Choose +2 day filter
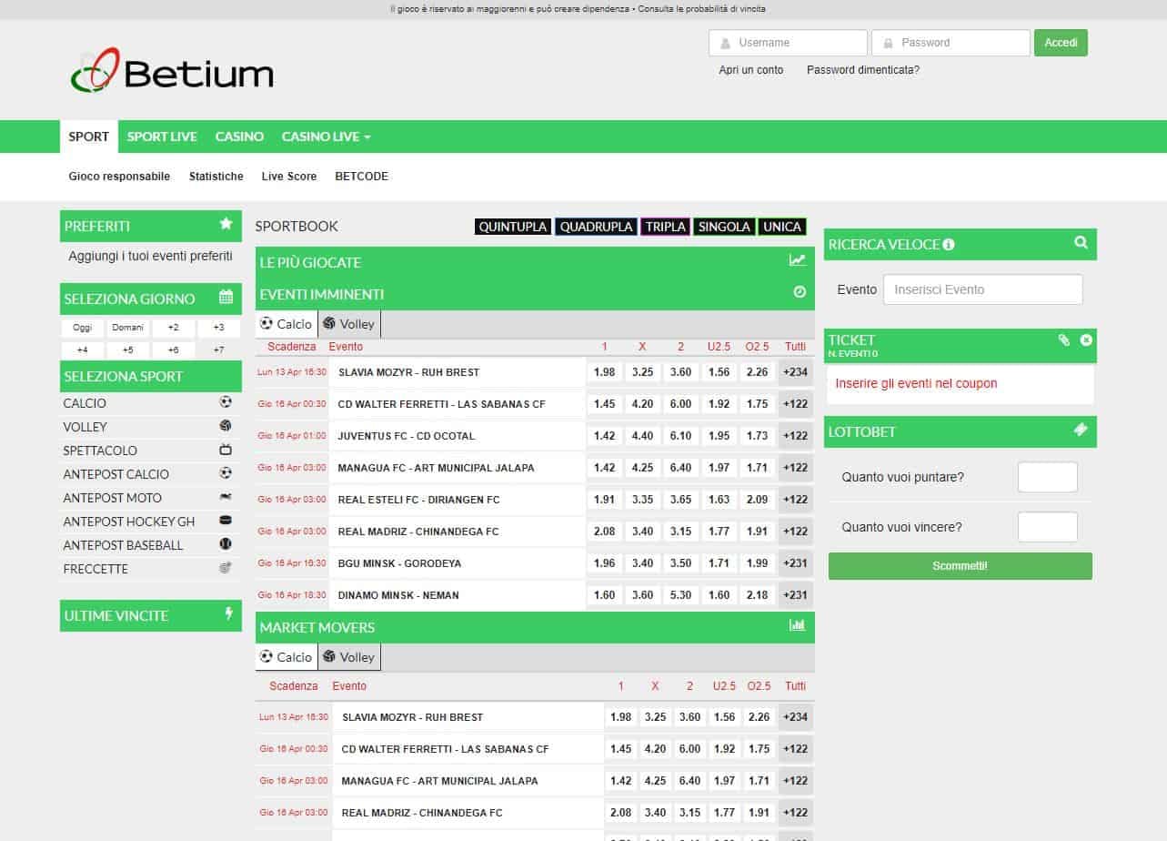Viewport: 1167px width, 841px height. [x=174, y=328]
